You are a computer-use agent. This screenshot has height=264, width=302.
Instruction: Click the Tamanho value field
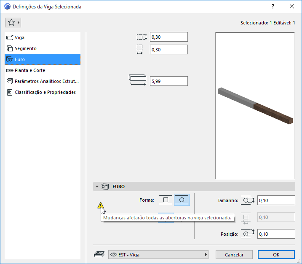pos(276,200)
